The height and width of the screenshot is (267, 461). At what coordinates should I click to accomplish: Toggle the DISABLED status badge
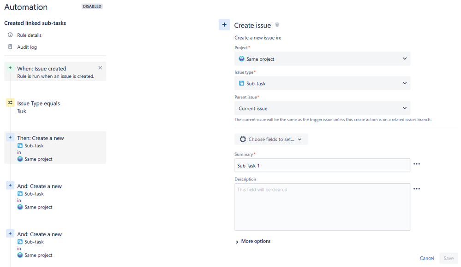(92, 6)
